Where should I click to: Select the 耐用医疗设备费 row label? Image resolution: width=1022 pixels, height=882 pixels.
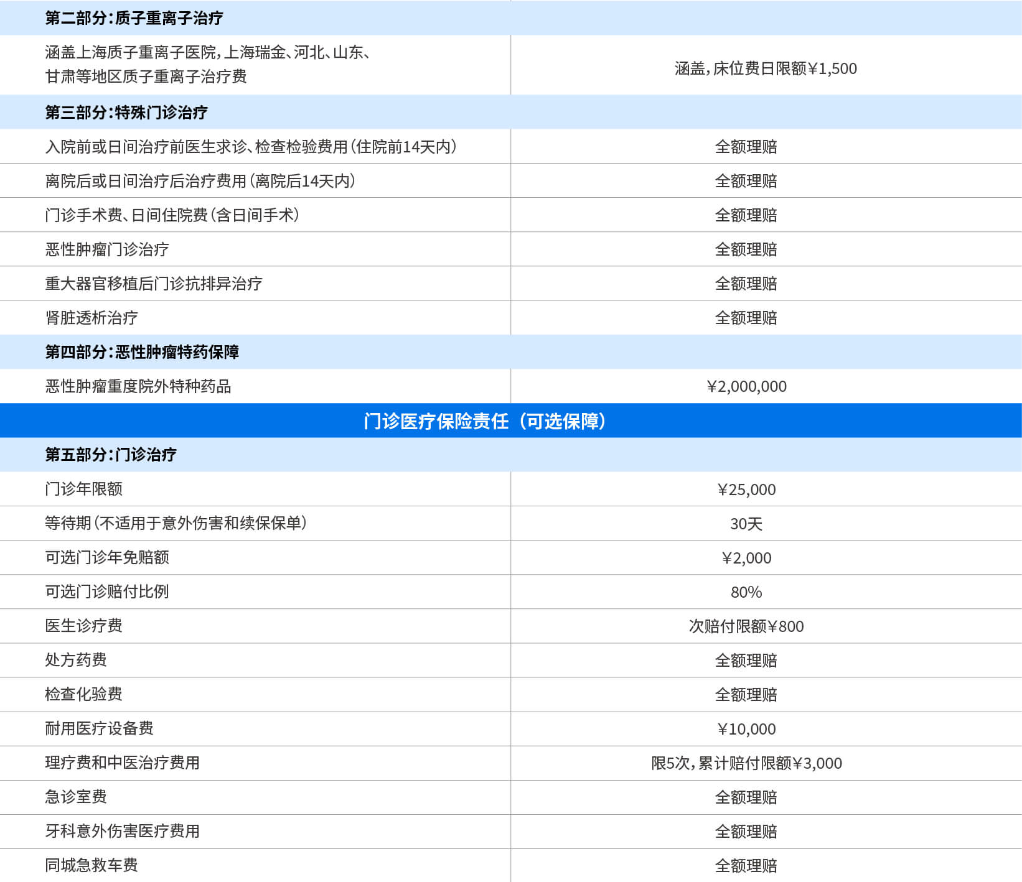click(x=99, y=728)
